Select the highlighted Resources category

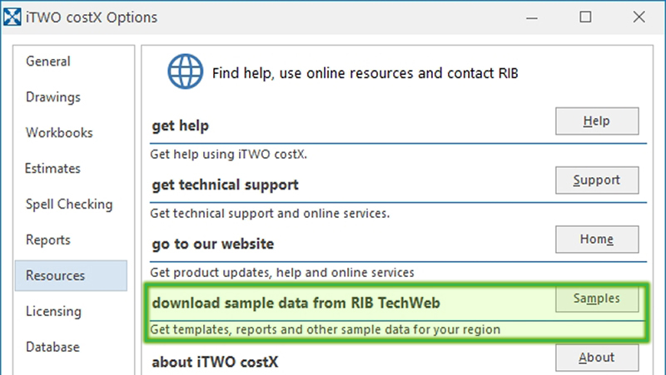click(x=71, y=276)
